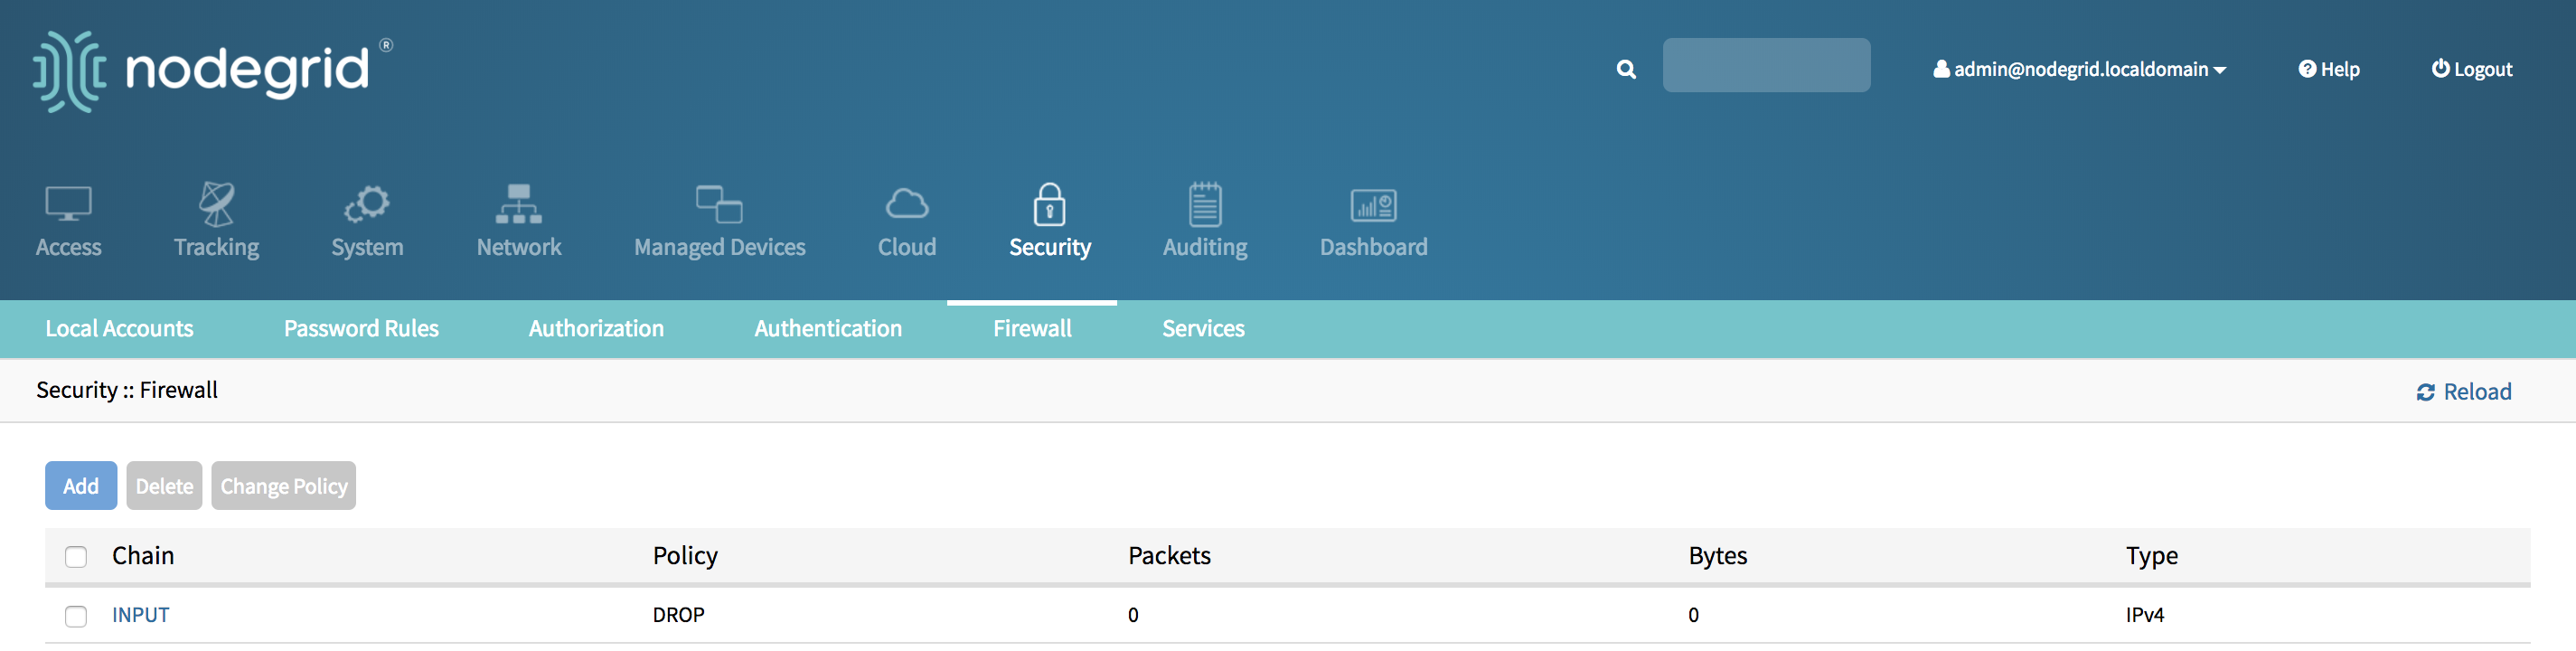
Task: Expand the admin@nodegrid.localdomain user menu
Action: click(2079, 69)
